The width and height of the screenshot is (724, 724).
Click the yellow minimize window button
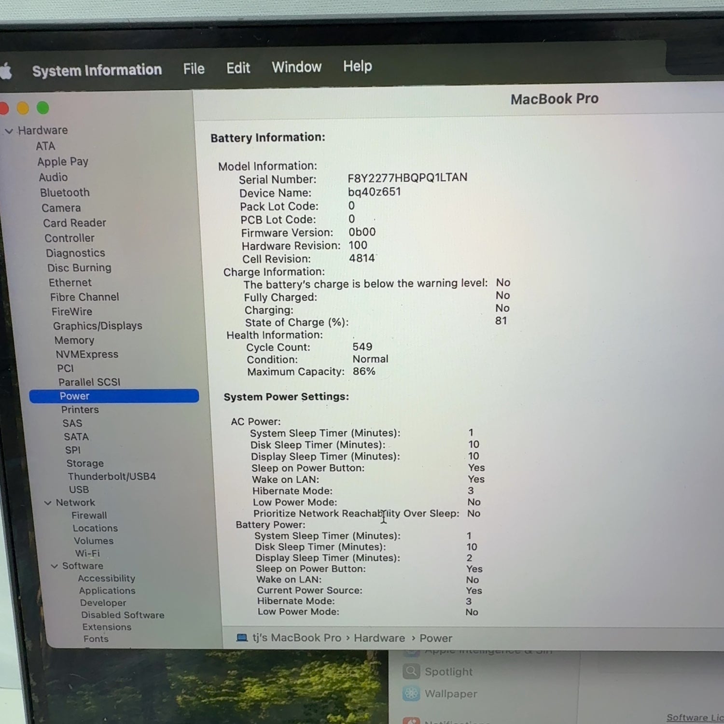pos(23,108)
